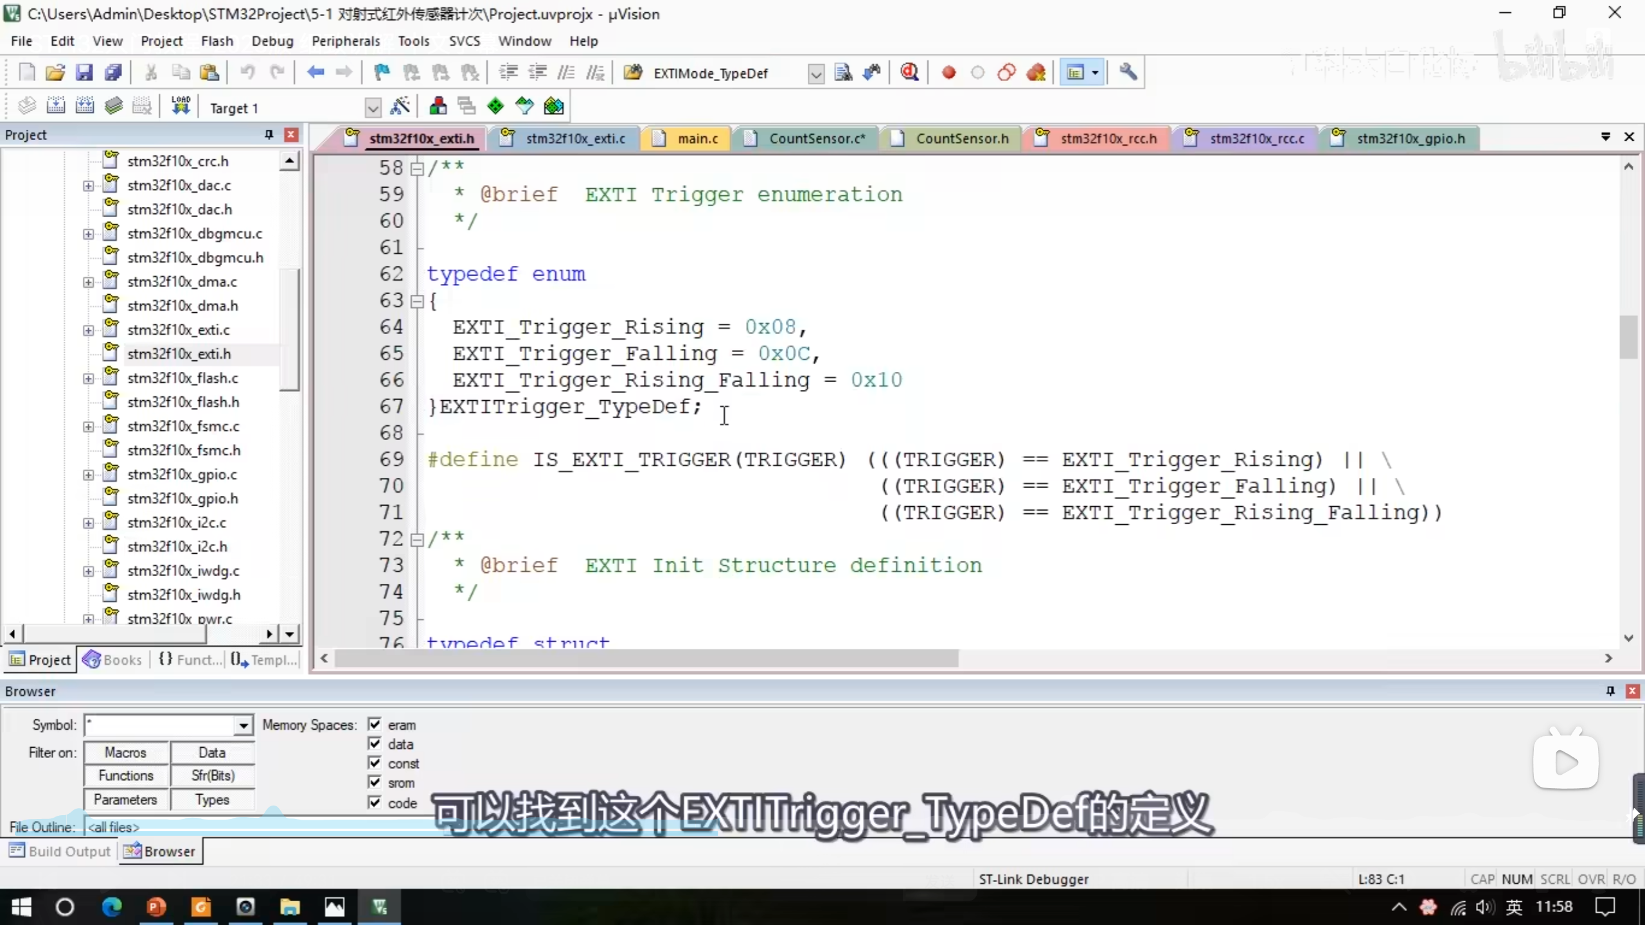Click the Download to flash LOAD icon
1645x925 pixels.
tap(181, 107)
